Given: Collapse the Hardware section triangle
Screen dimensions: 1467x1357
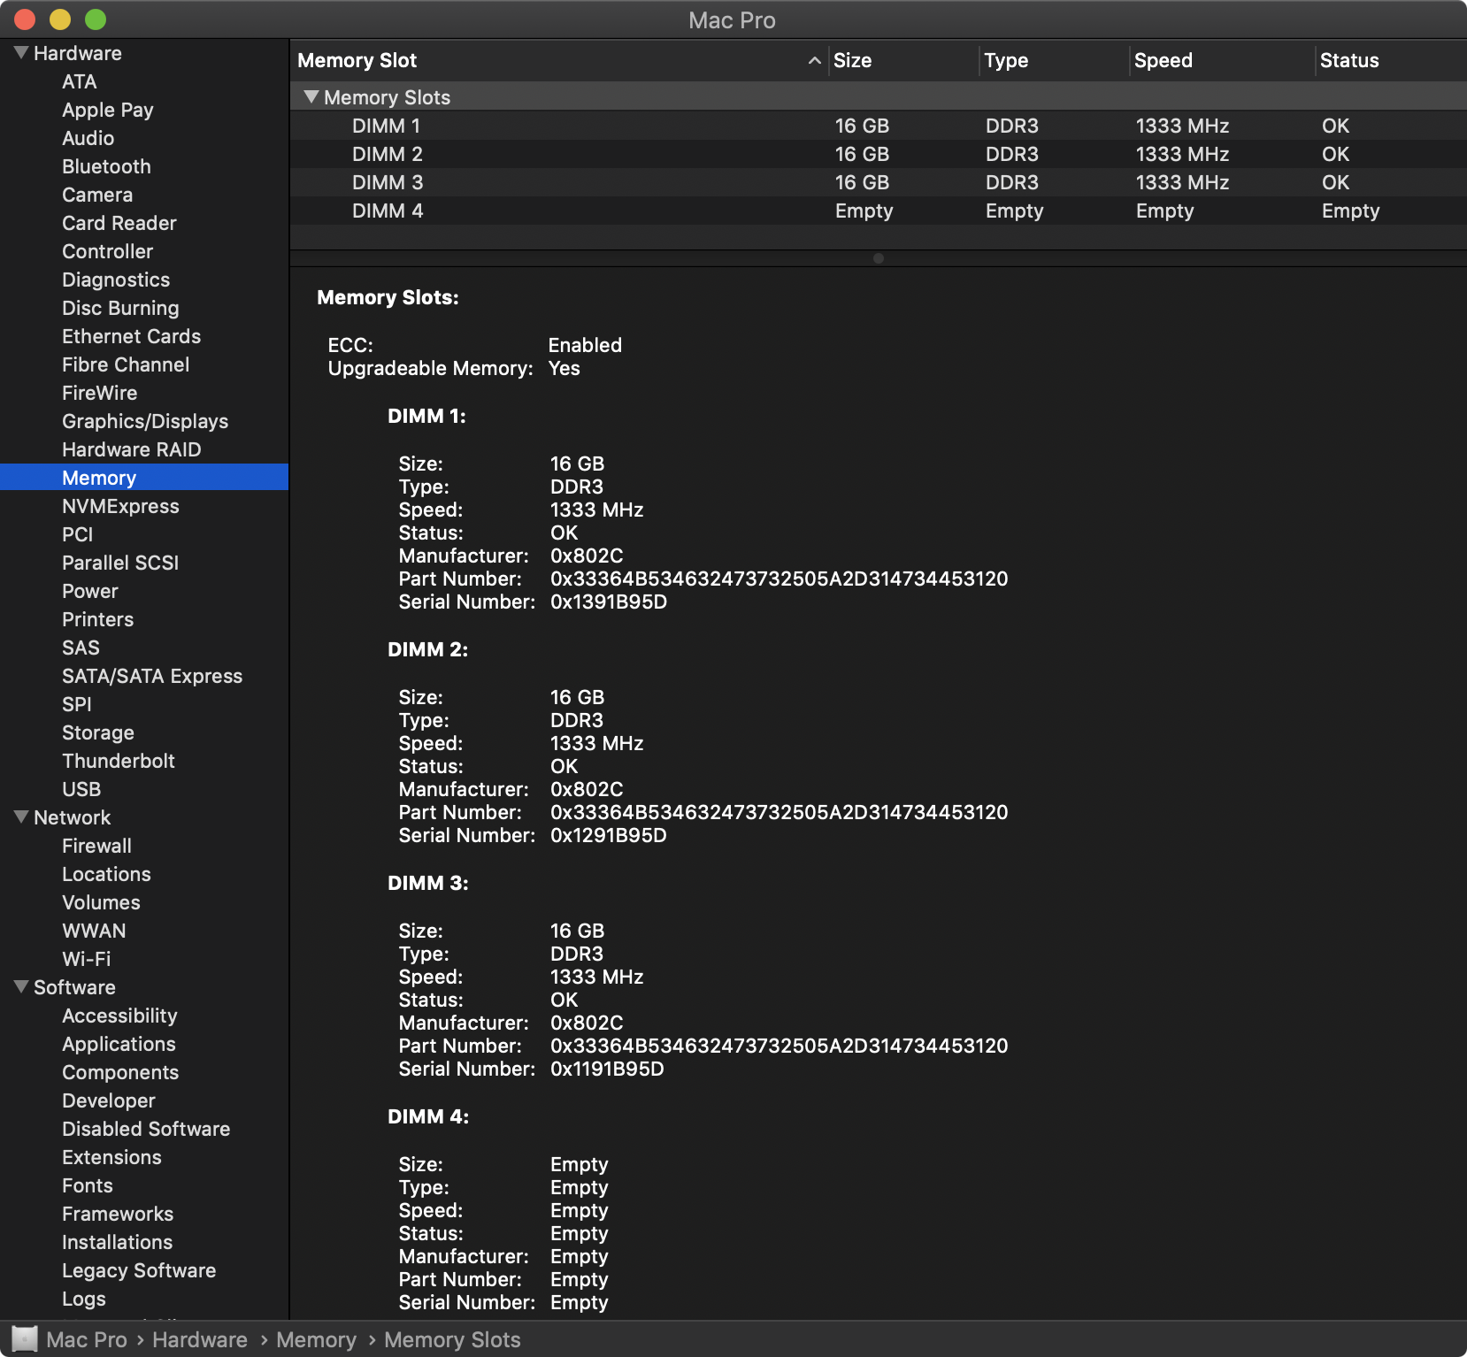Looking at the screenshot, I should click(21, 53).
